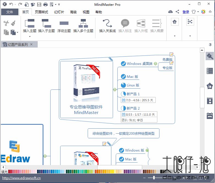The image size is (215, 183).
Task: Open the clipart bookmark side panel icon
Action: (x=210, y=101)
